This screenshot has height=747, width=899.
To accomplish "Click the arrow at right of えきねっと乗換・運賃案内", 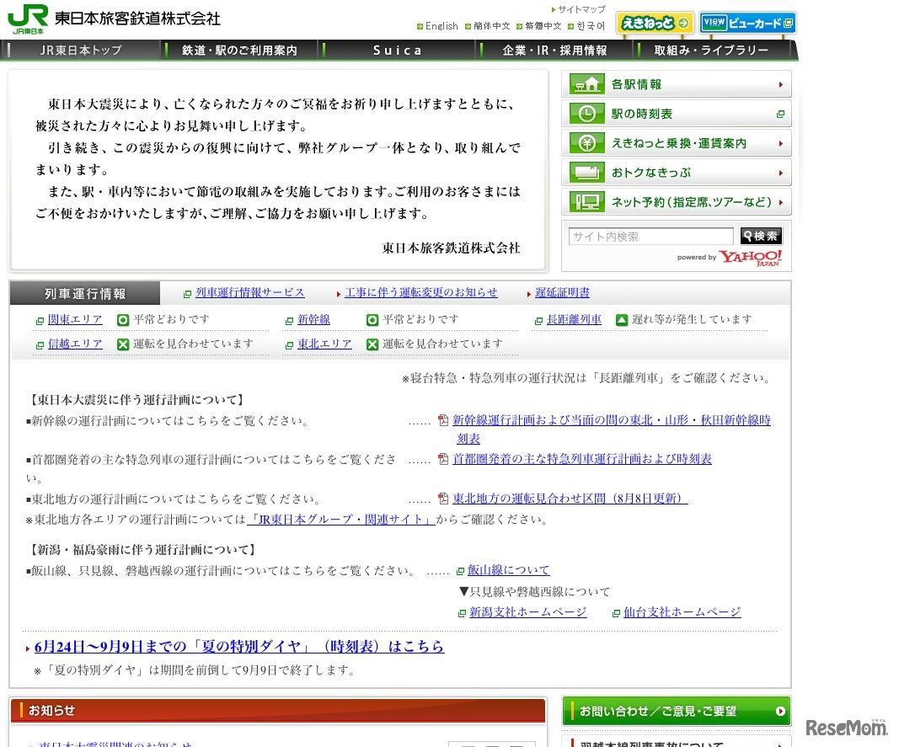I will coord(781,143).
